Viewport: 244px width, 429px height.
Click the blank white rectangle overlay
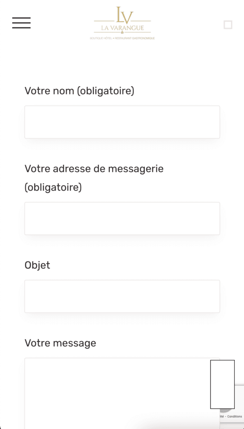coord(222,384)
